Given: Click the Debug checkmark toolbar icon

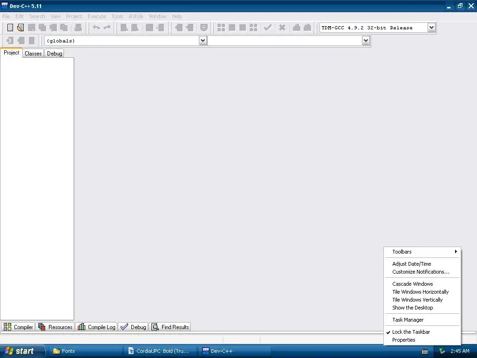Looking at the screenshot, I should coord(268,28).
